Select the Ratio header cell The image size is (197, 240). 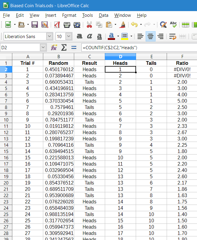pyautogui.click(x=182, y=63)
